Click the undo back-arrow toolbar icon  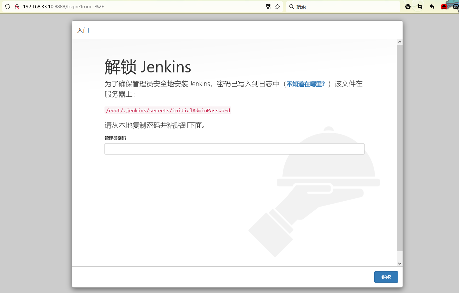[432, 7]
